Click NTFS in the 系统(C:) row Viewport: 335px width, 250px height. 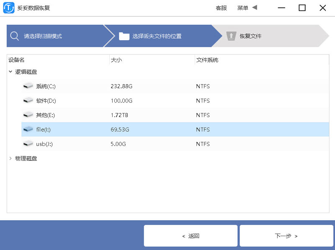(x=203, y=86)
